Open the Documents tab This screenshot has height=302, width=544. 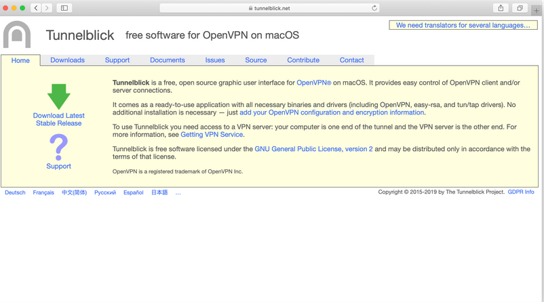167,60
